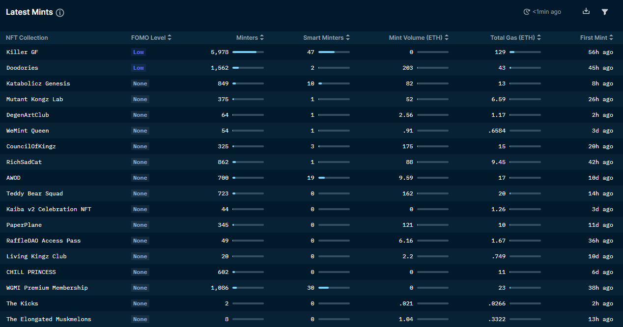Click the refresh clock icon
Image resolution: width=623 pixels, height=327 pixels.
point(527,12)
